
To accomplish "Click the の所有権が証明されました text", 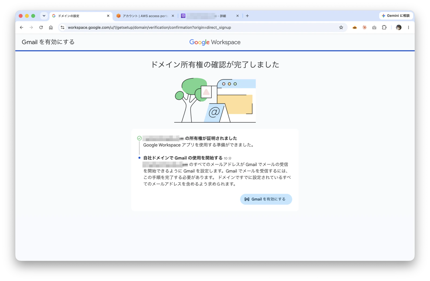I will pos(211,138).
